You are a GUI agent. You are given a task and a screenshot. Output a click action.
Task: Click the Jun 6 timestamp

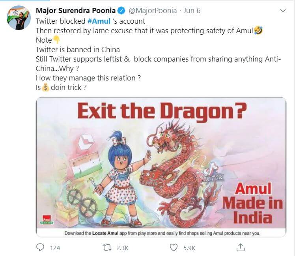[192, 11]
